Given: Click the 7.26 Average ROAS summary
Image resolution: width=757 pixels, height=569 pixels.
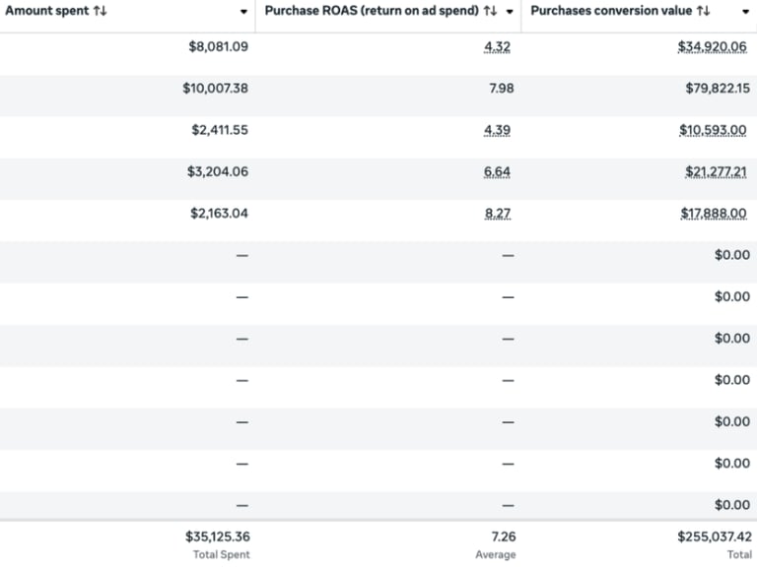Looking at the screenshot, I should 502,537.
